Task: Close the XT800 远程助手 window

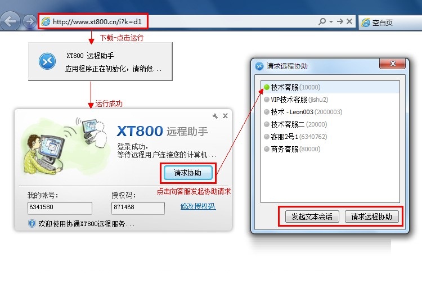Action: coord(225,116)
